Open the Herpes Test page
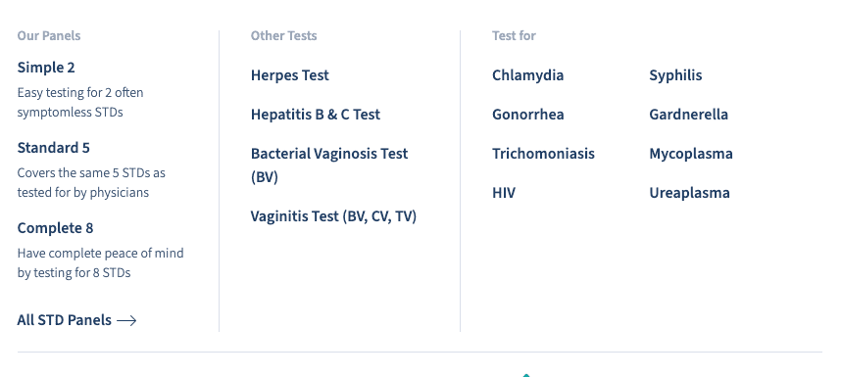Viewport: 842px width, 377px height. (289, 75)
